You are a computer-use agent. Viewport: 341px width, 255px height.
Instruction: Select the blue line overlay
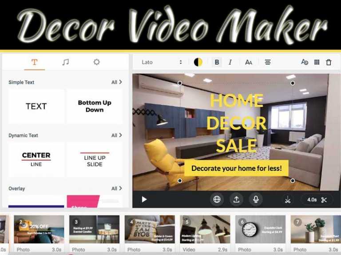(36, 201)
